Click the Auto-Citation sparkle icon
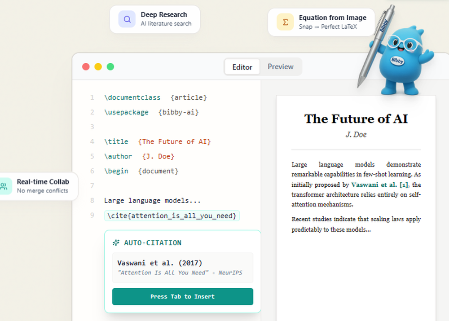 [x=116, y=243]
